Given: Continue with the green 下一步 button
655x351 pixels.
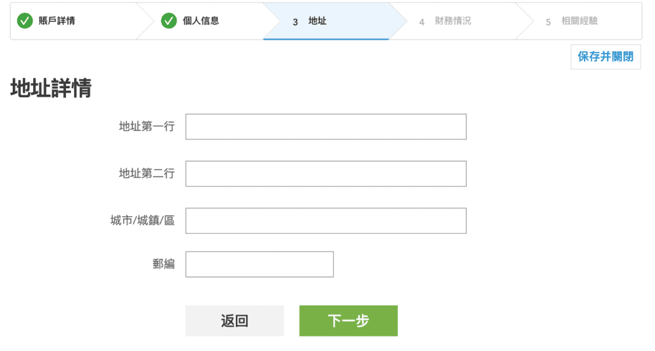Looking at the screenshot, I should point(348,321).
